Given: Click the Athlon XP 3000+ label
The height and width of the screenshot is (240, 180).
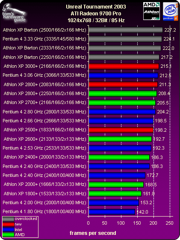Looking at the screenshot, I should pos(45,66).
